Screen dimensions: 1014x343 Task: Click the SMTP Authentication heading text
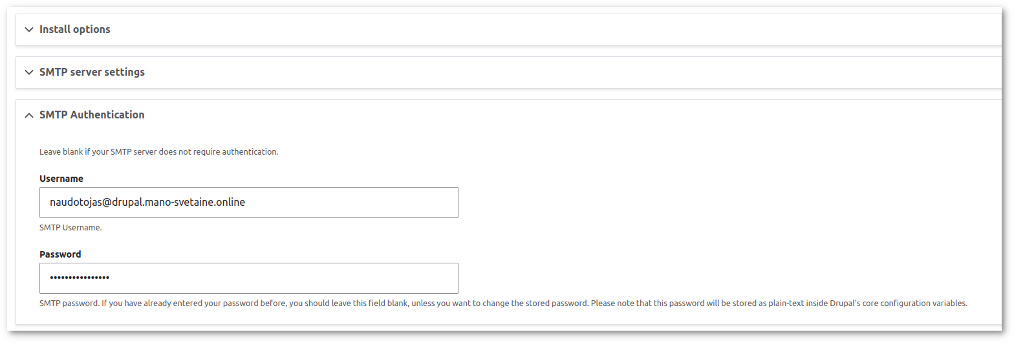pos(92,115)
